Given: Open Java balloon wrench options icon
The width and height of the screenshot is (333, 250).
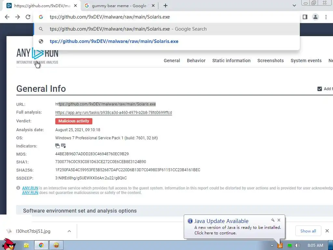Looking at the screenshot, I should [x=273, y=220].
